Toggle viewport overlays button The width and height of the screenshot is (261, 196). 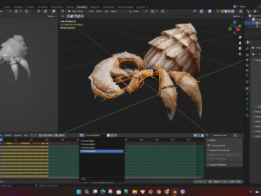(210, 11)
